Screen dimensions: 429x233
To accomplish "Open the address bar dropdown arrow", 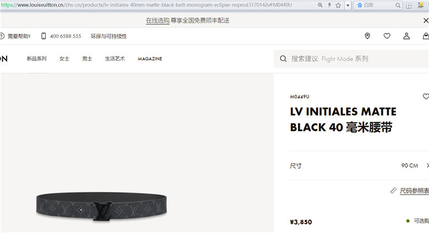I will click(x=348, y=5).
